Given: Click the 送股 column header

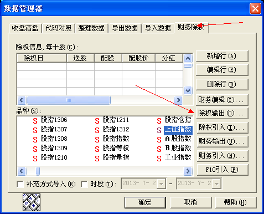Looking at the screenshot, I should 80,58.
